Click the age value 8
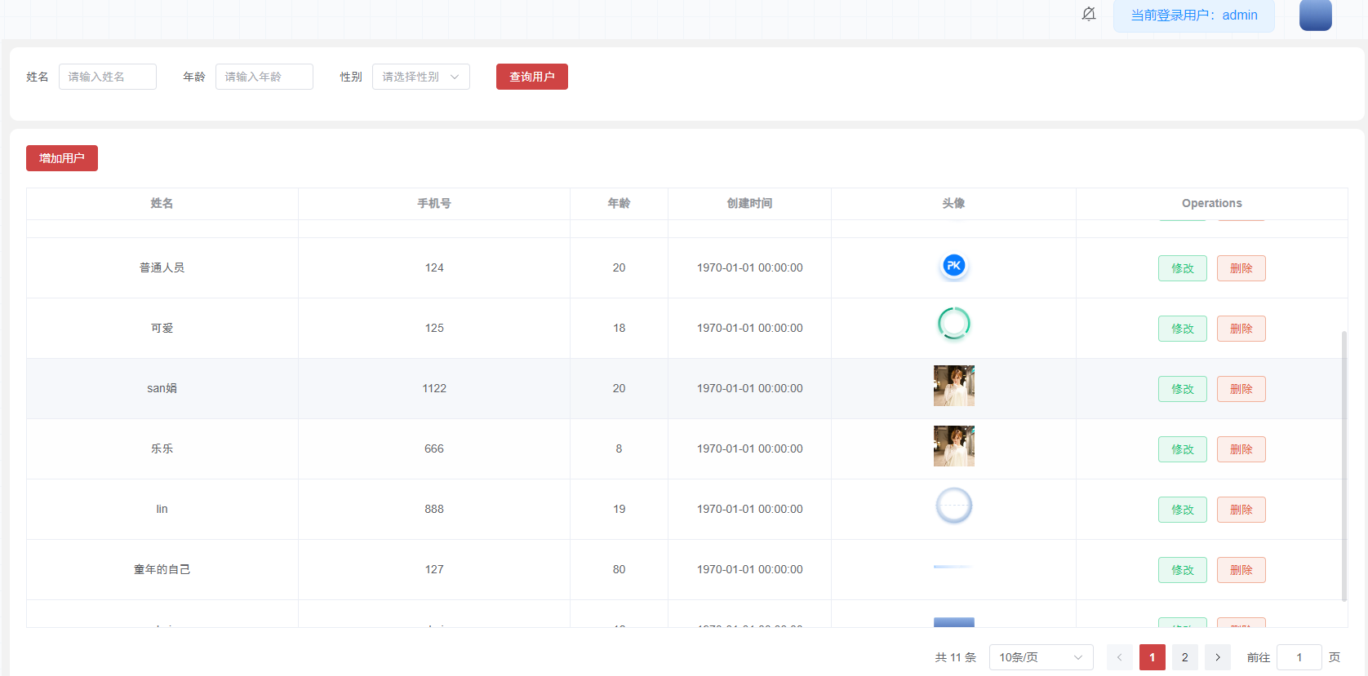Screen dimensions: 1368x676 (619, 449)
